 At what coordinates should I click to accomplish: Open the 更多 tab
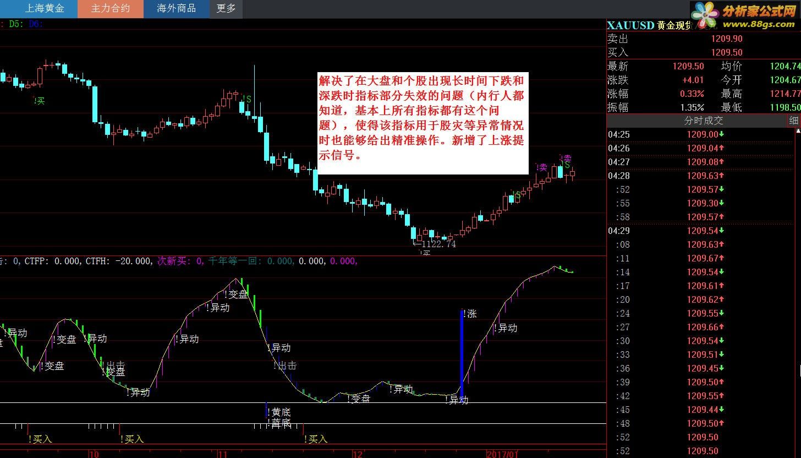[x=226, y=9]
